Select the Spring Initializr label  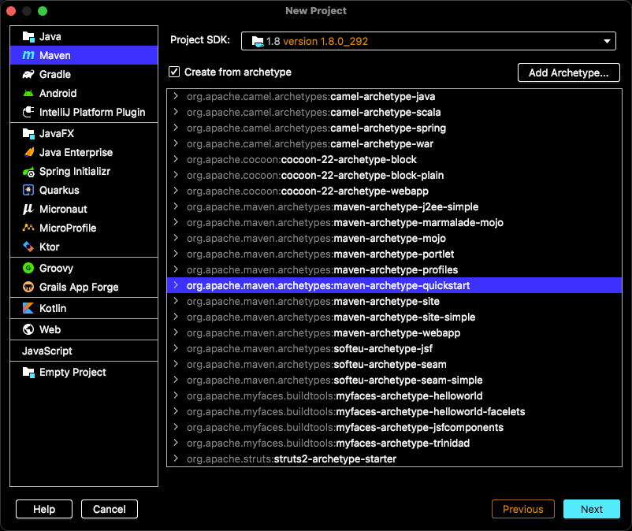click(x=75, y=172)
